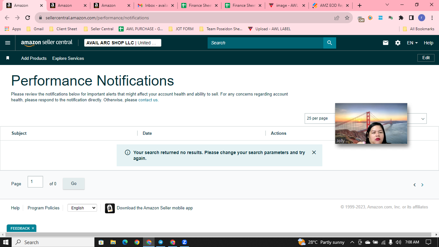Click the browser address bar URL
The width and height of the screenshot is (439, 247).
pos(97,18)
